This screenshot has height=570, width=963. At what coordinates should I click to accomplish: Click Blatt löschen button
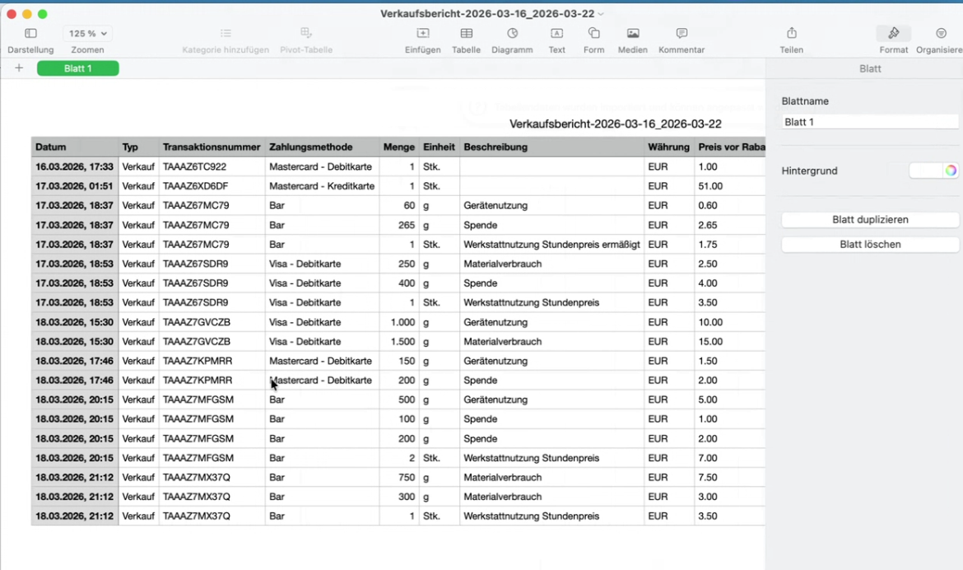tap(870, 244)
